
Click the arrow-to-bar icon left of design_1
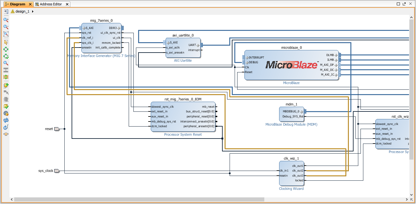point(6,11)
